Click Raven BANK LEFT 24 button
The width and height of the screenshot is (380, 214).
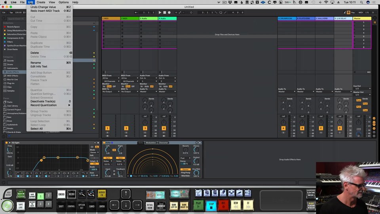[x=173, y=206]
